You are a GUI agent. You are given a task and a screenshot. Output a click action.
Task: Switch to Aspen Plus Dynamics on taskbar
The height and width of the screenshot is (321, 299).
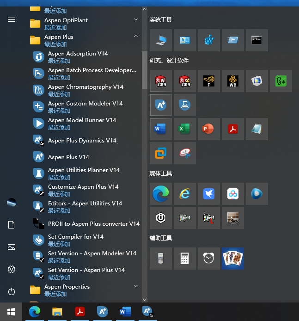pos(148,312)
